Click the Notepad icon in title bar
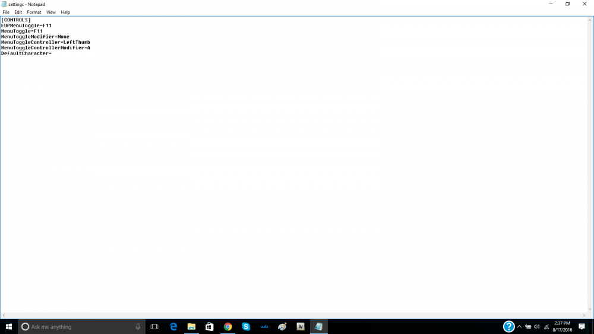Screen dimensions: 594x334 (4, 4)
